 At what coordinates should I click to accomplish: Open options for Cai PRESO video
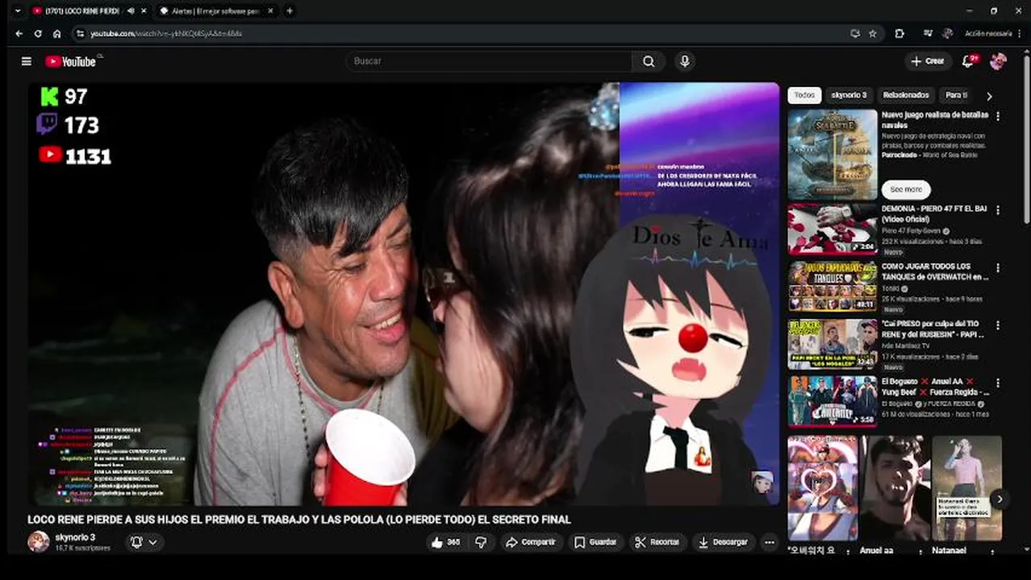tap(998, 325)
